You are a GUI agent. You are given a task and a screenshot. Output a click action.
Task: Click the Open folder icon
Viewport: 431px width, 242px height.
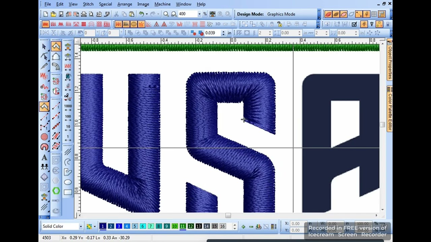coord(53,14)
